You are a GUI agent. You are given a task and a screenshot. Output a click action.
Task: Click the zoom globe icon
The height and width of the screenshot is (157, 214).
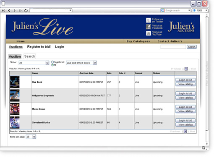[x=194, y=10]
